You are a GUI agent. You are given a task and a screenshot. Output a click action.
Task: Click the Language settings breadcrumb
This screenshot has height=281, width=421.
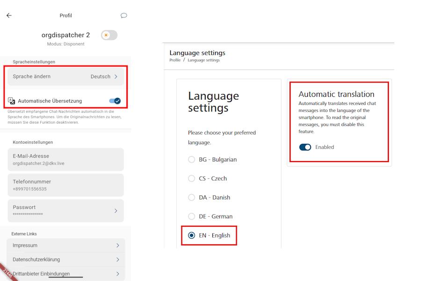[x=203, y=60]
